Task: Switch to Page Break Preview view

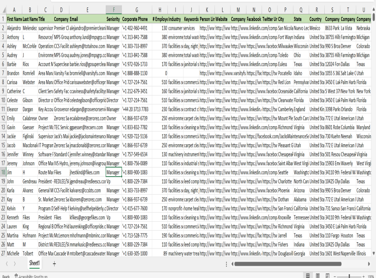Action: (x=328, y=275)
